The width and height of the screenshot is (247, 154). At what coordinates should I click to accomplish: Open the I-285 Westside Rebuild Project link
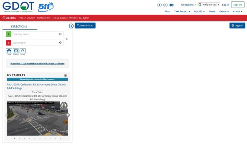(37, 64)
